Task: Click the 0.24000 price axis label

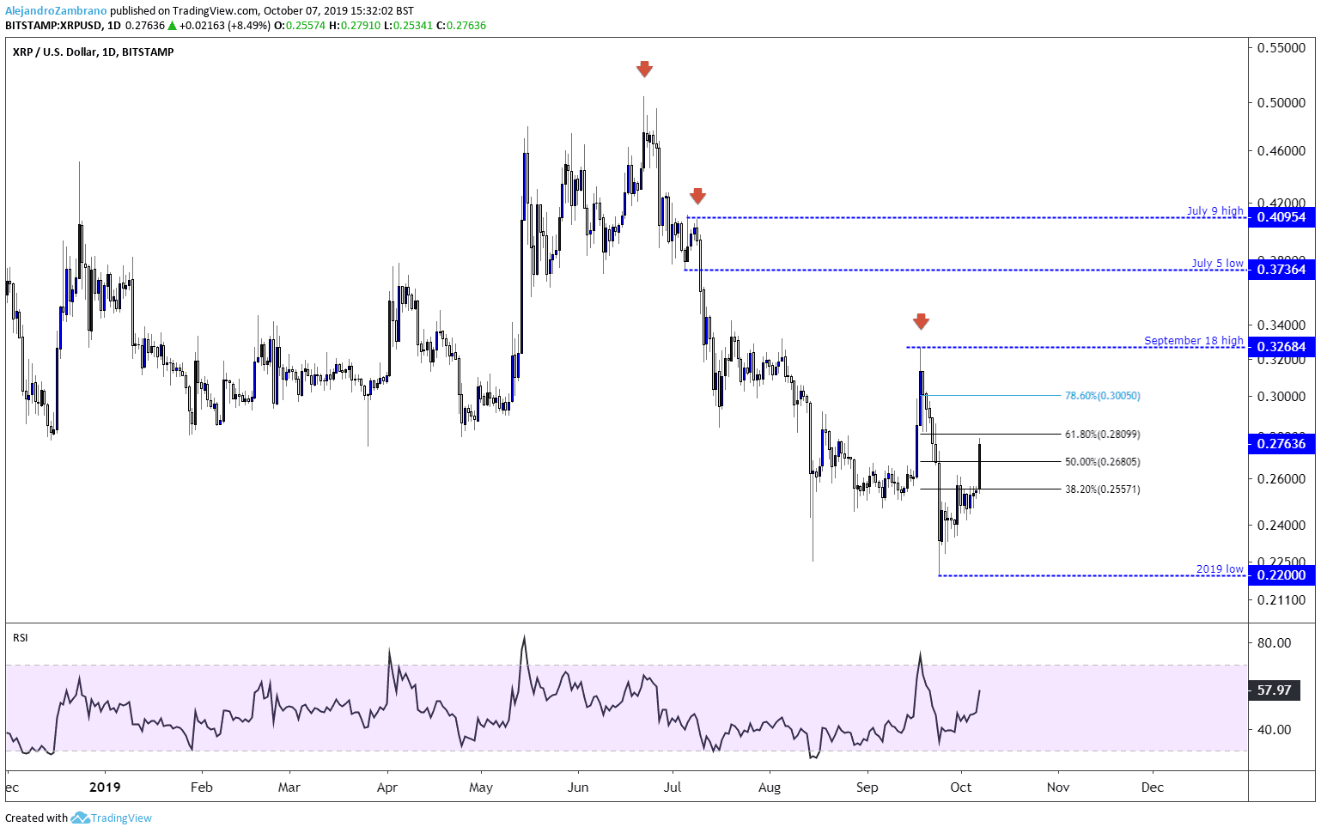Action: coord(1281,526)
